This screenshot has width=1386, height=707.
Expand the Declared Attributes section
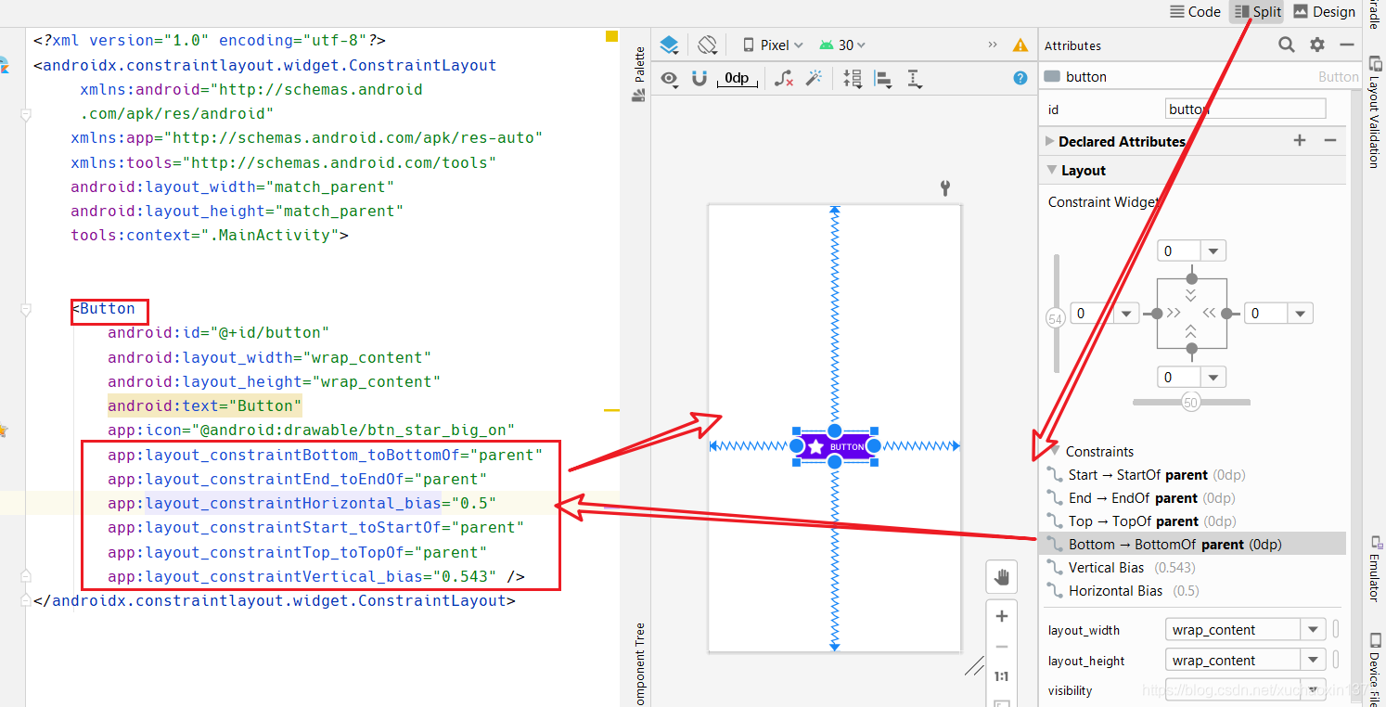(x=1050, y=141)
